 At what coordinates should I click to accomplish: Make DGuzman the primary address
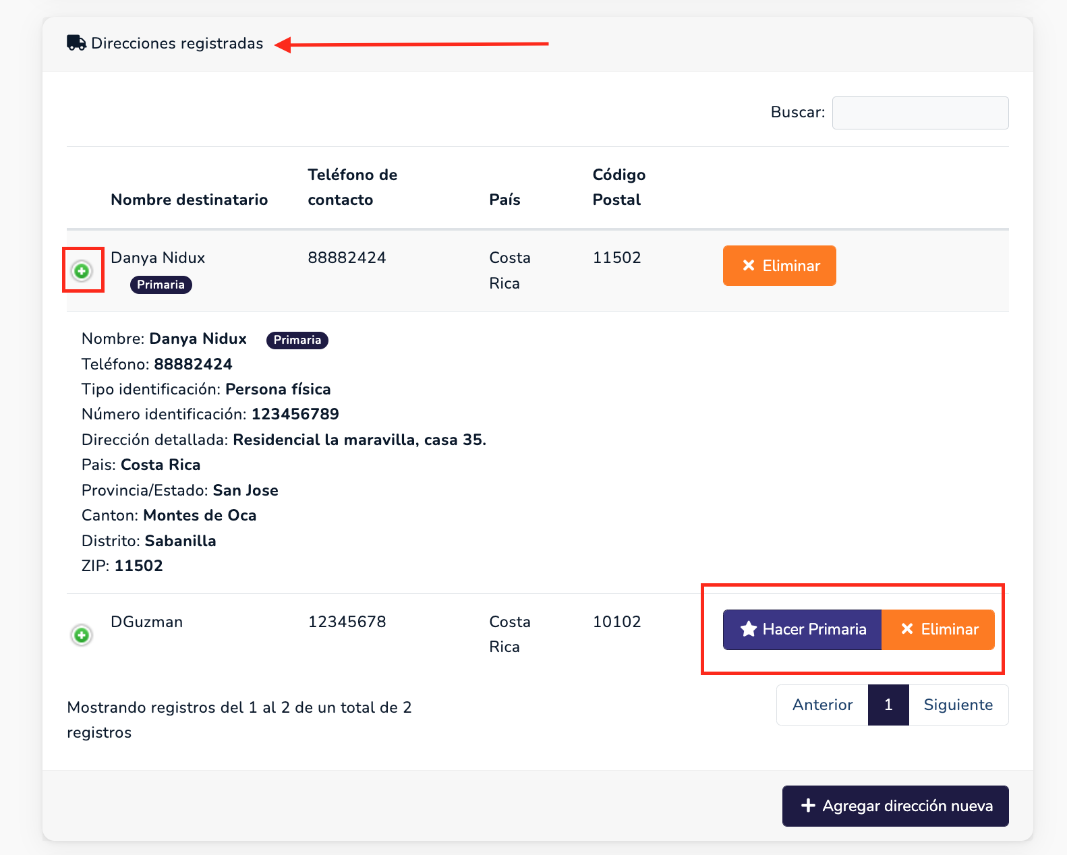[x=802, y=630]
